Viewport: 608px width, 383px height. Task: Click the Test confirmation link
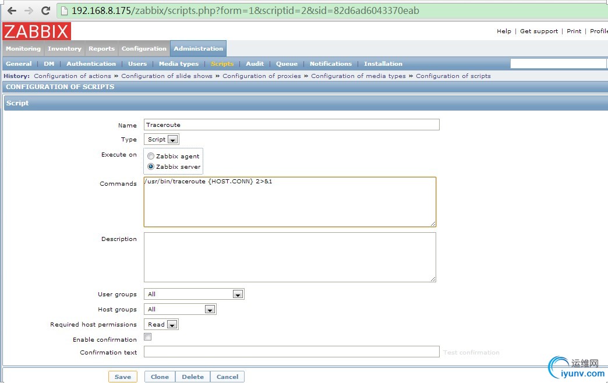coord(471,353)
